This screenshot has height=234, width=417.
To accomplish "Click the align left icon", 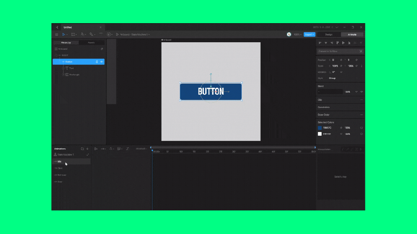I will 320,43.
